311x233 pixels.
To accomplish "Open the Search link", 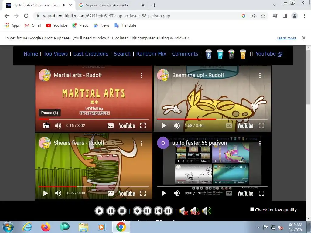I will (x=122, y=54).
